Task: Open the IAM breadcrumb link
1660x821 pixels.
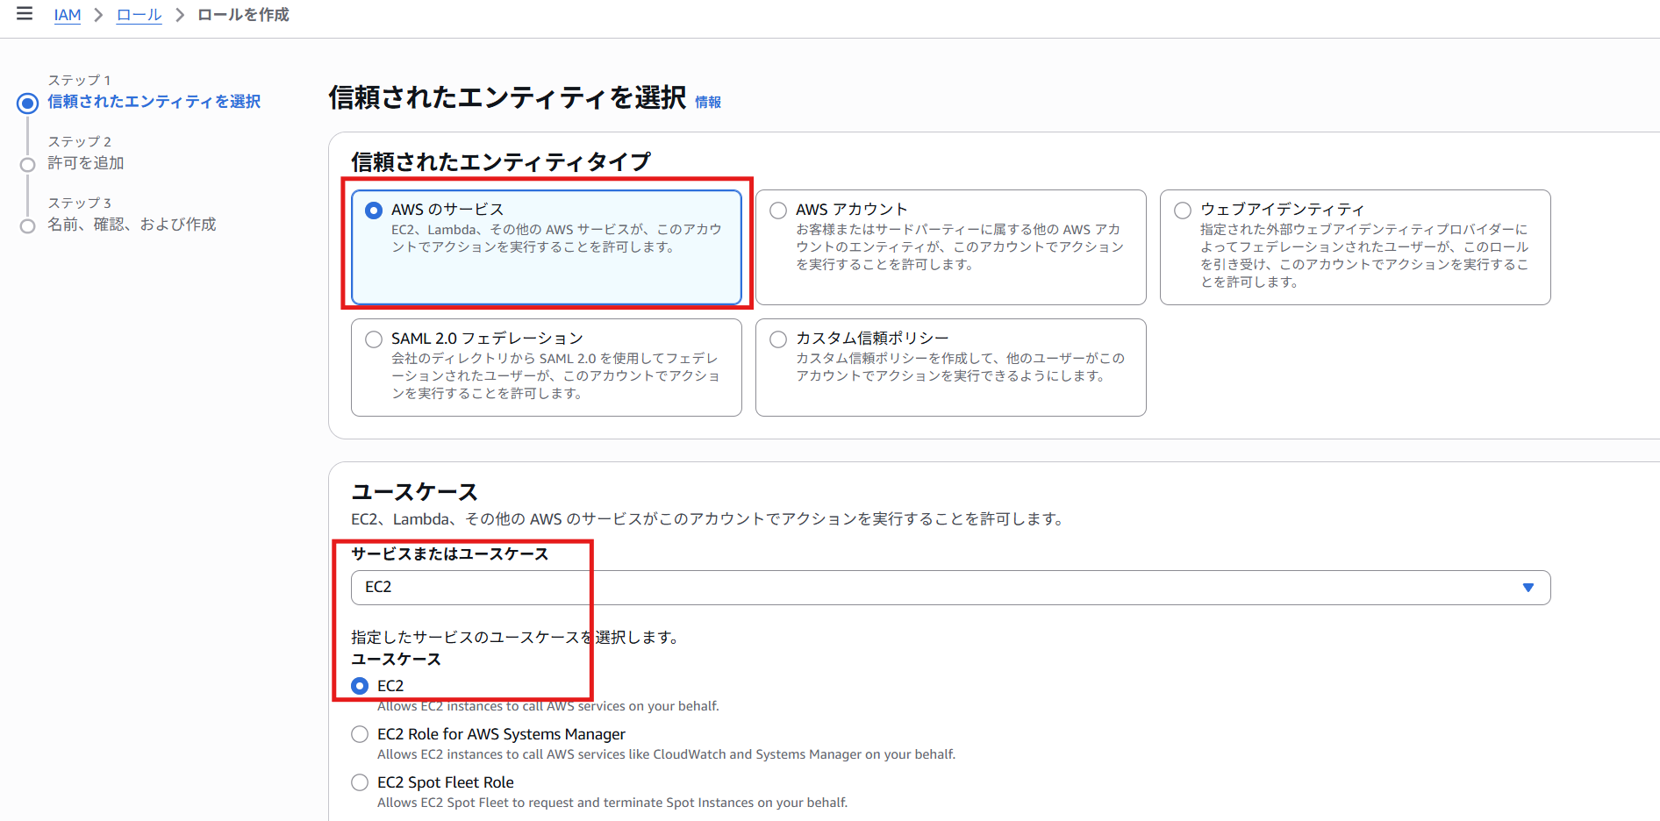Action: 68,14
